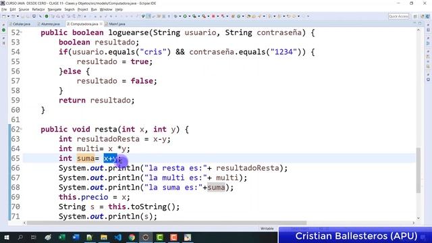Open the Help menu
The height and width of the screenshot is (243, 432).
tap(119, 9)
